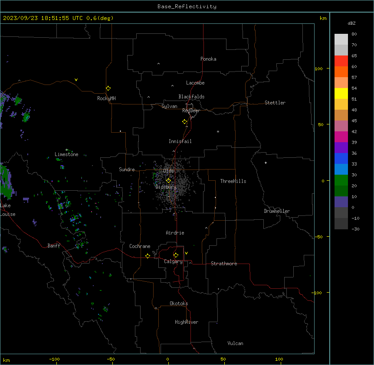Select the magenta swatch between 42 and 39 dBZ

[x=341, y=137]
